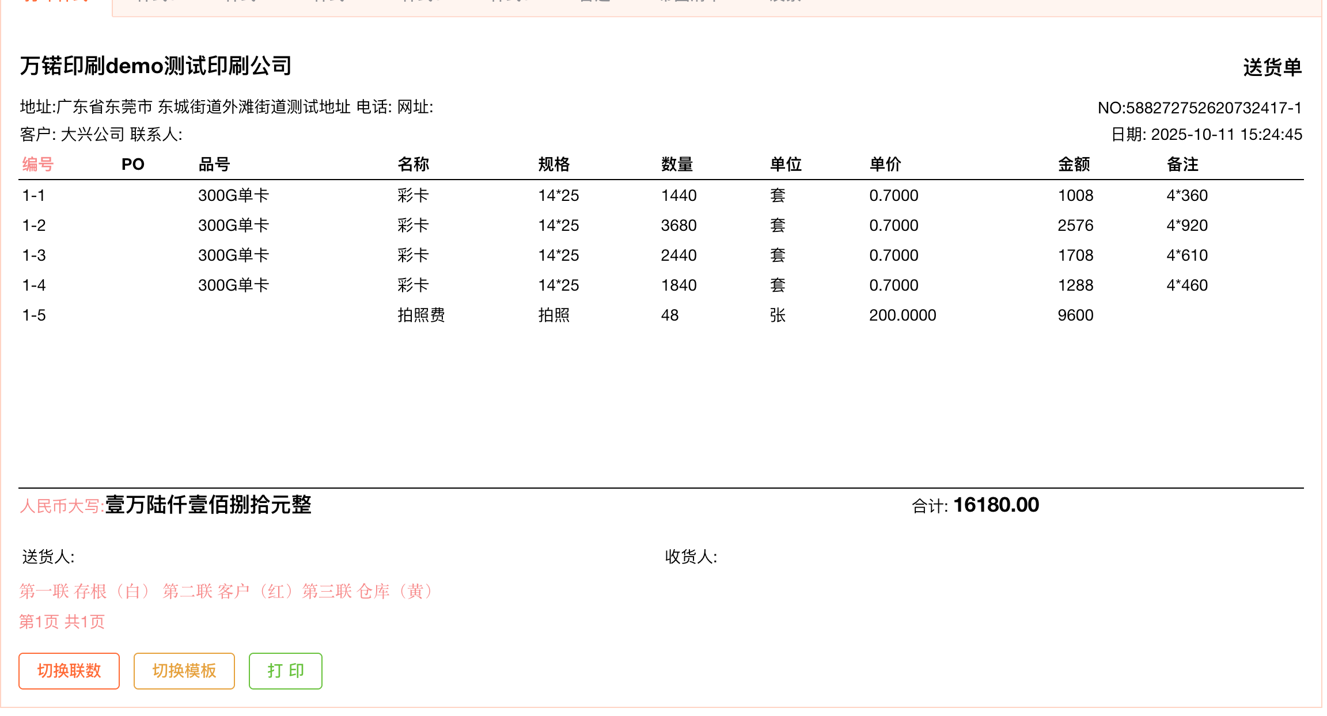
Task: Select the 拍照费 name cell in row 1-5
Action: coord(421,315)
